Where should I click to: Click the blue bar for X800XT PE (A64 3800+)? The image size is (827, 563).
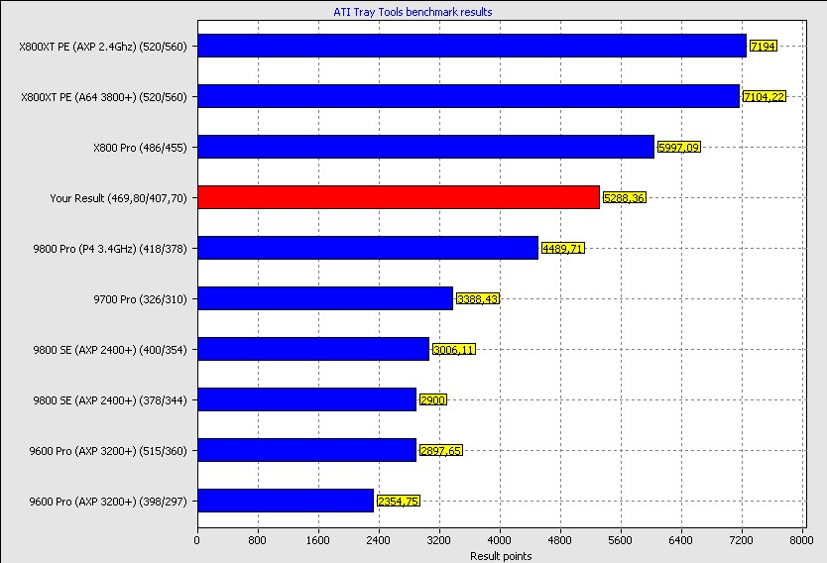tap(469, 96)
